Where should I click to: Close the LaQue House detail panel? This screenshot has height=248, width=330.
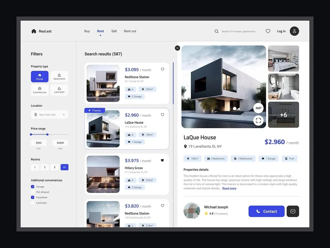tap(177, 48)
